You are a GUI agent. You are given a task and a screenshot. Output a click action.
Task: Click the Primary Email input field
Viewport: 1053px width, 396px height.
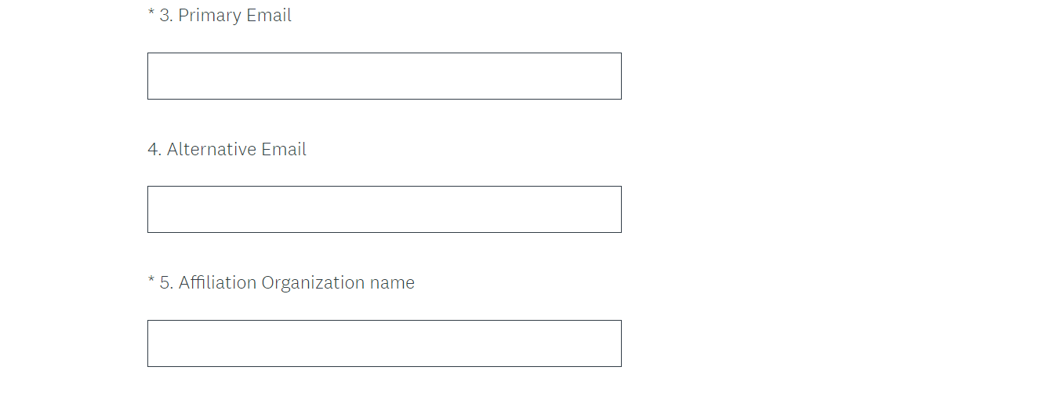coord(384,76)
